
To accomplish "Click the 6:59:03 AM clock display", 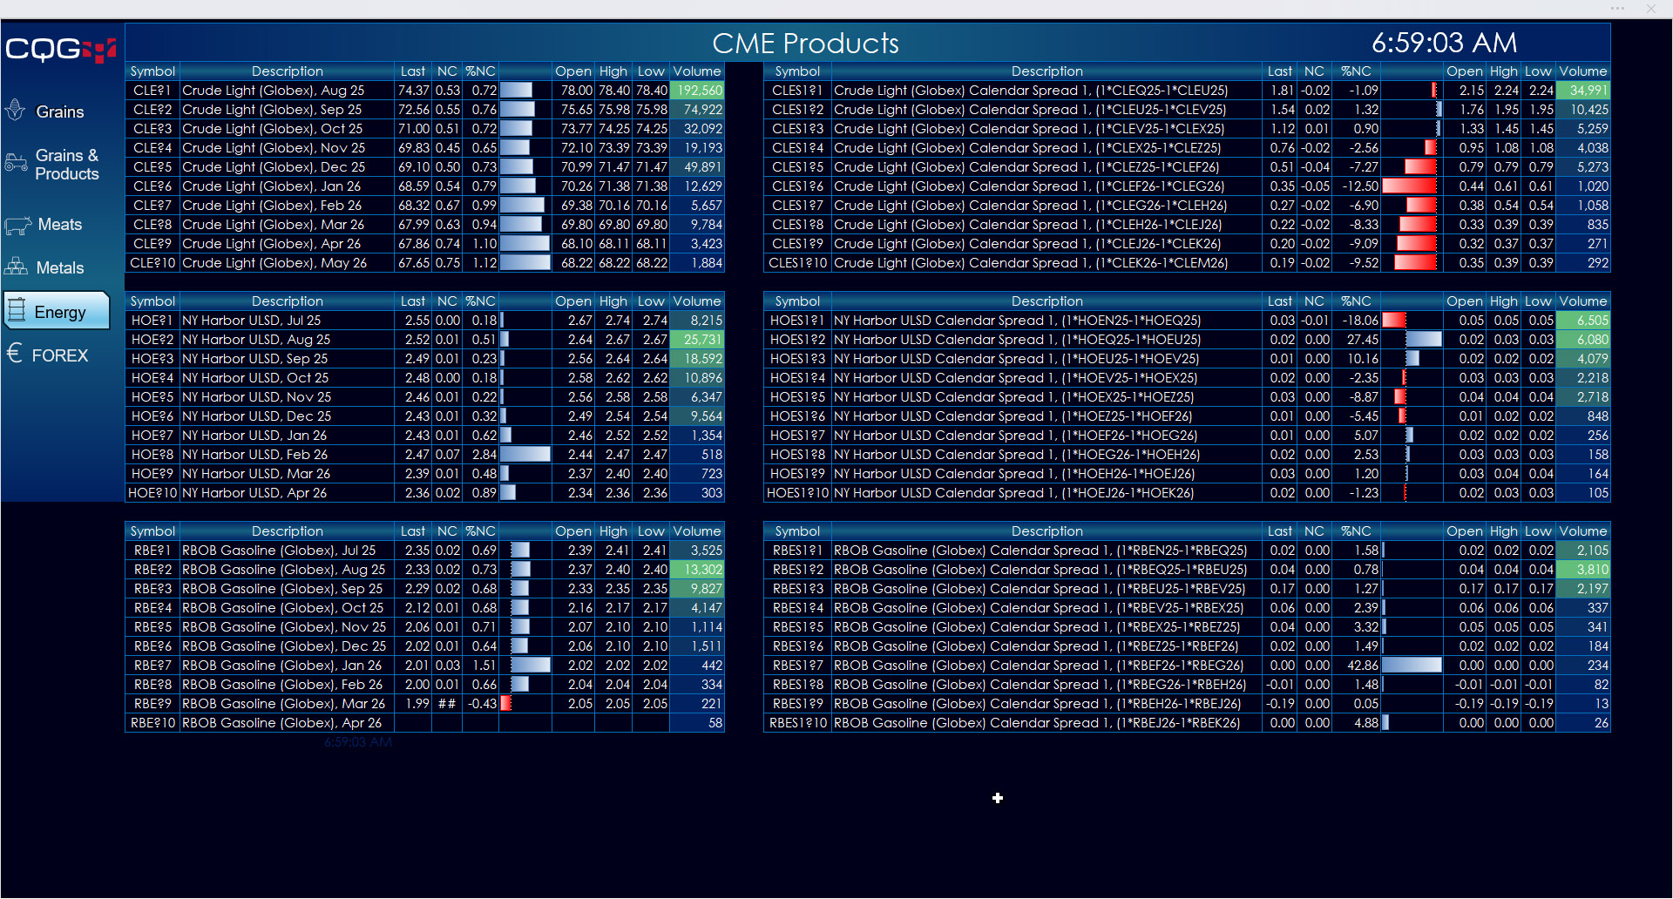I will tap(1444, 43).
